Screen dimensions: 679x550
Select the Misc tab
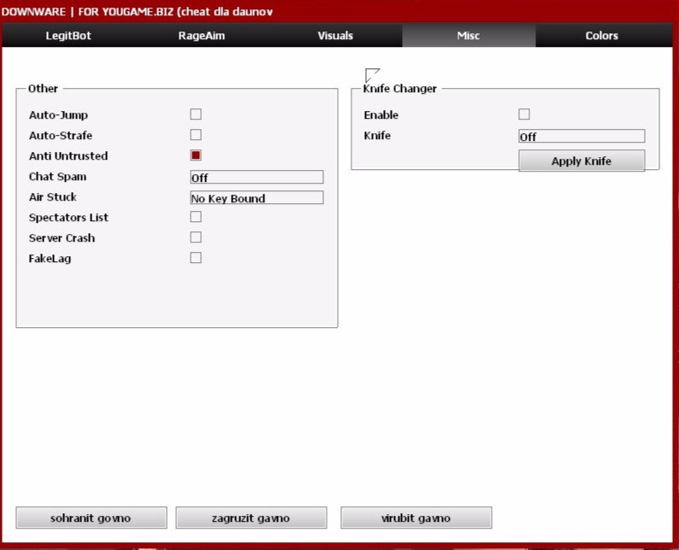469,36
